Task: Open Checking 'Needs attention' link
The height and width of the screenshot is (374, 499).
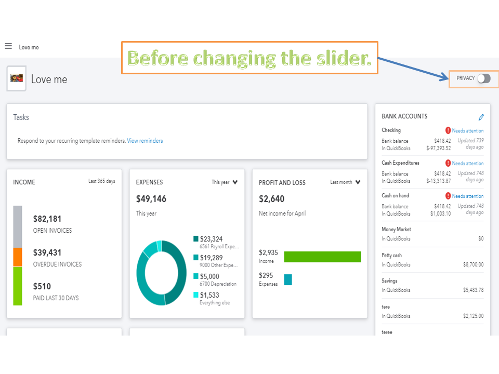Action: [x=467, y=131]
